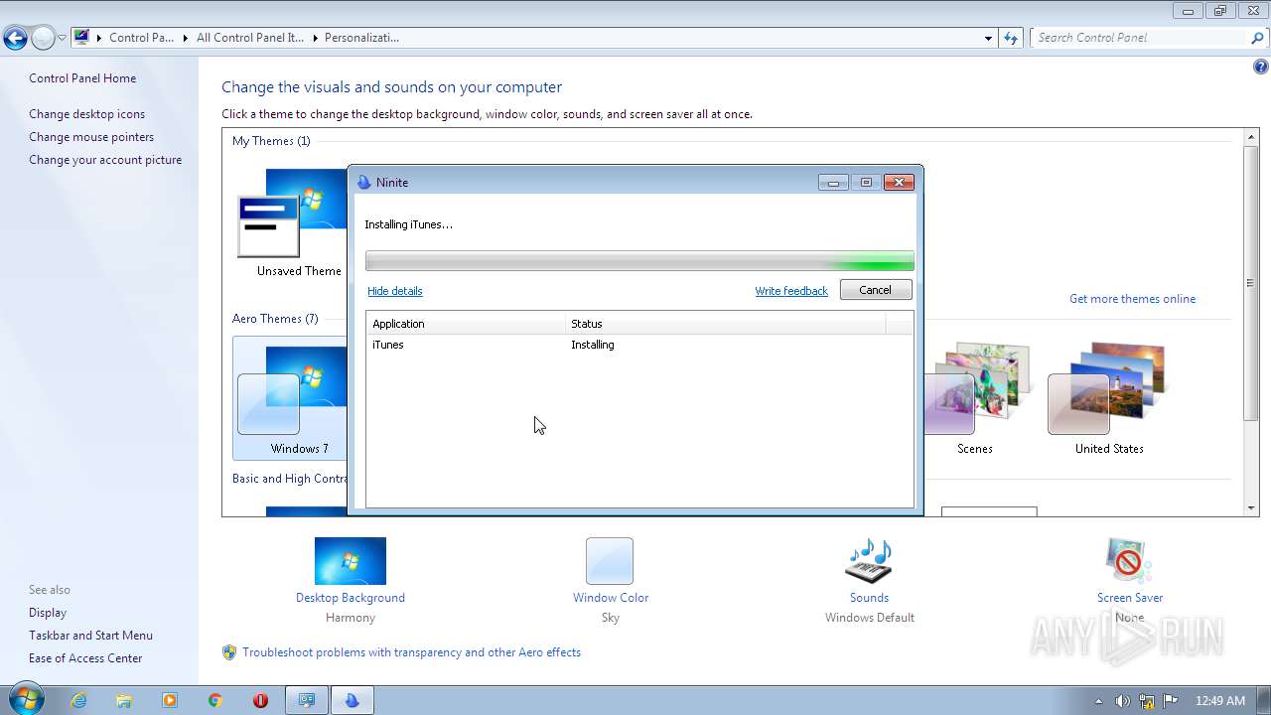1271x715 pixels.
Task: Click the Control Panel help icon
Action: [1260, 68]
